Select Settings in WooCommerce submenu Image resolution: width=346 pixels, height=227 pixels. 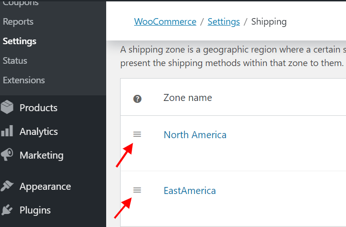pyautogui.click(x=20, y=41)
